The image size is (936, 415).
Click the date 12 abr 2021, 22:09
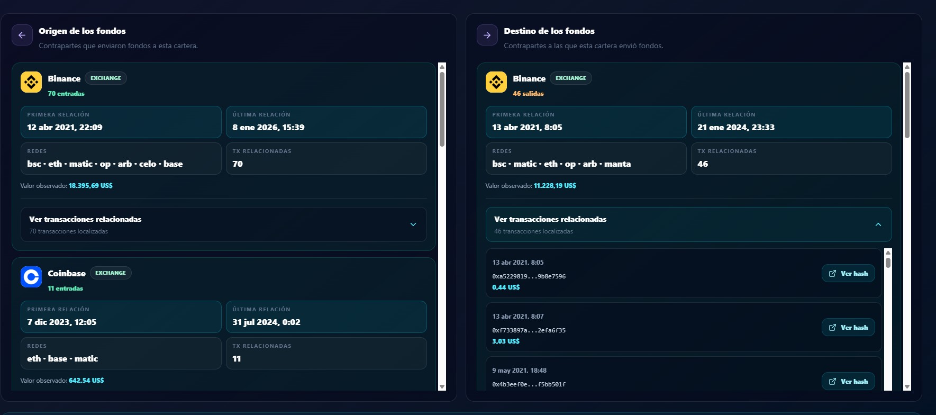(x=65, y=128)
